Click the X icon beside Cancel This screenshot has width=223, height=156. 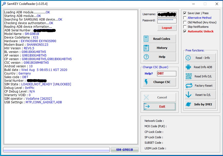(x=146, y=97)
